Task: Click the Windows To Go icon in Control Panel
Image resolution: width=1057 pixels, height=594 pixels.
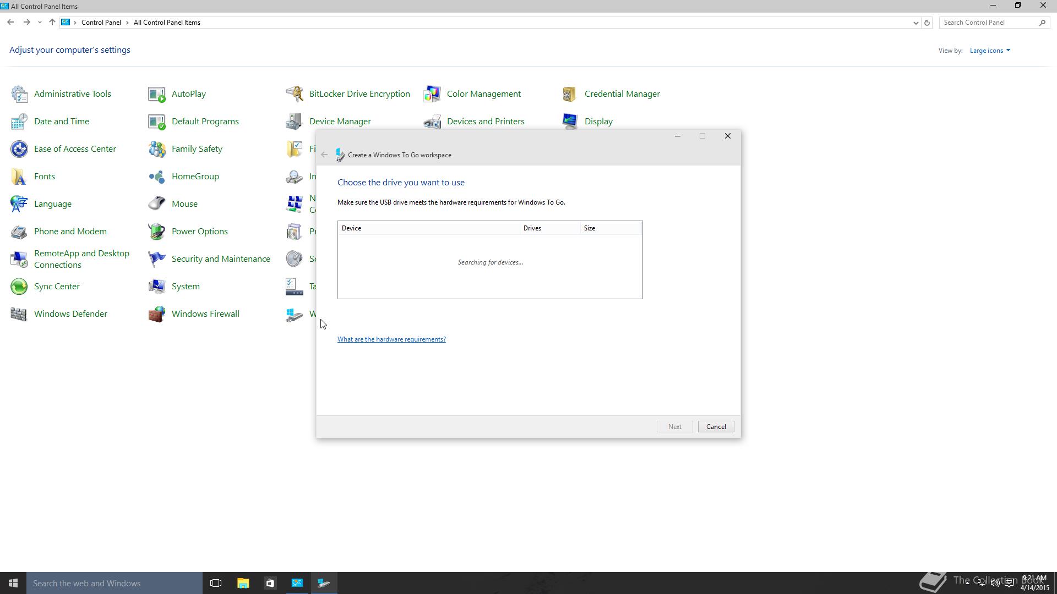Action: pos(295,314)
